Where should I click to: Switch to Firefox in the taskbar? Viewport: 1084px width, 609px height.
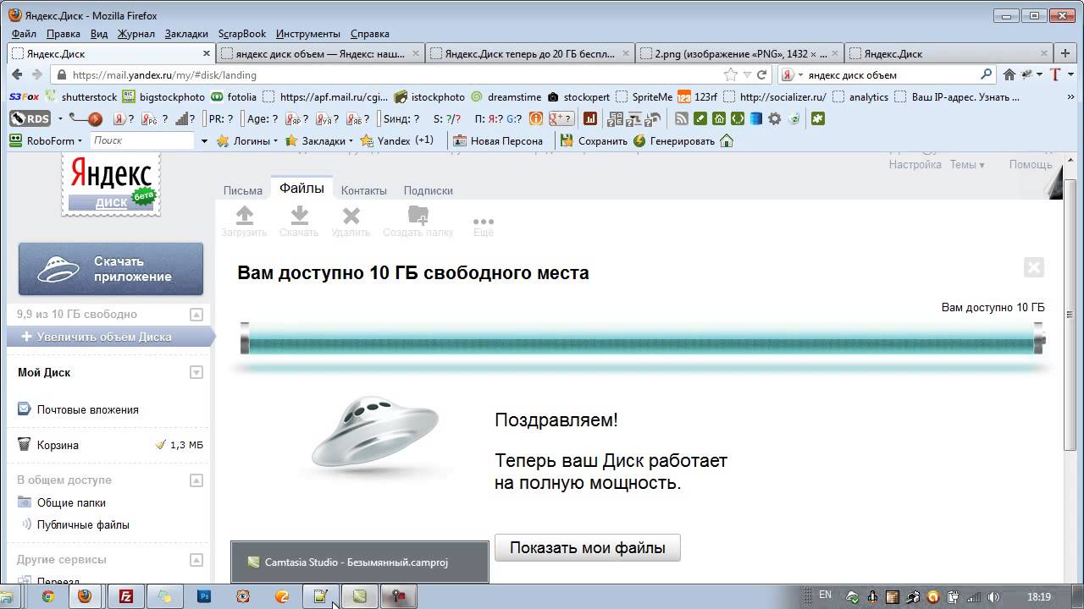coord(85,596)
